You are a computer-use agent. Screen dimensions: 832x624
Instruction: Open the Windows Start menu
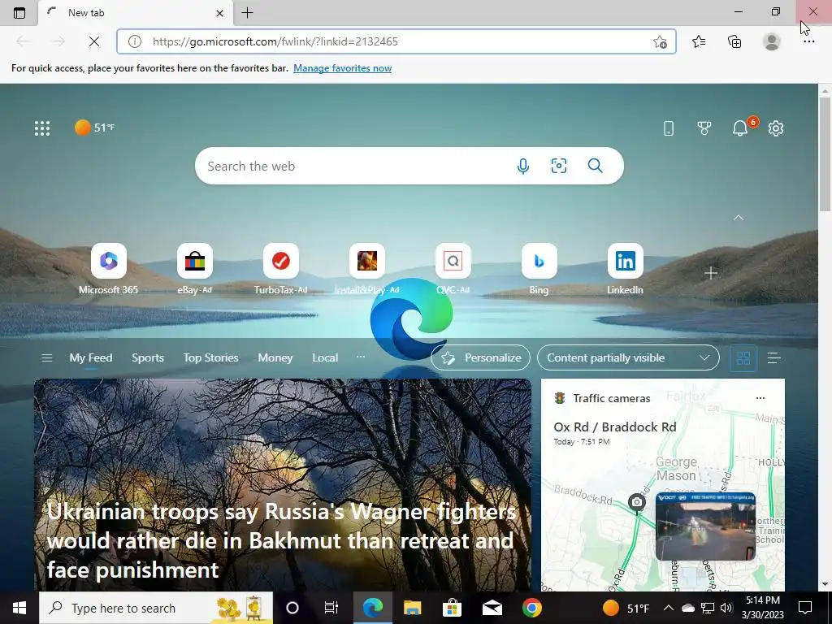(19, 608)
